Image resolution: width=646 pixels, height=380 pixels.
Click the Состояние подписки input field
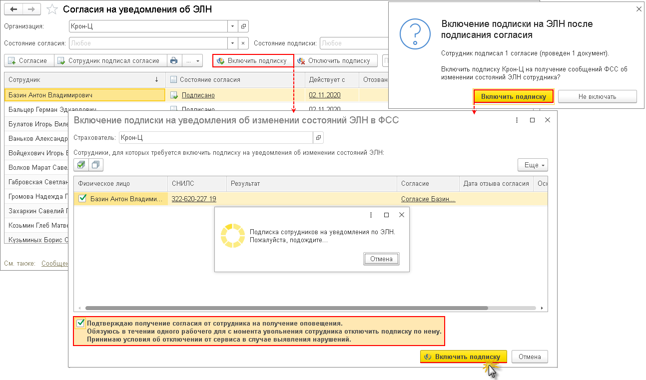point(354,43)
